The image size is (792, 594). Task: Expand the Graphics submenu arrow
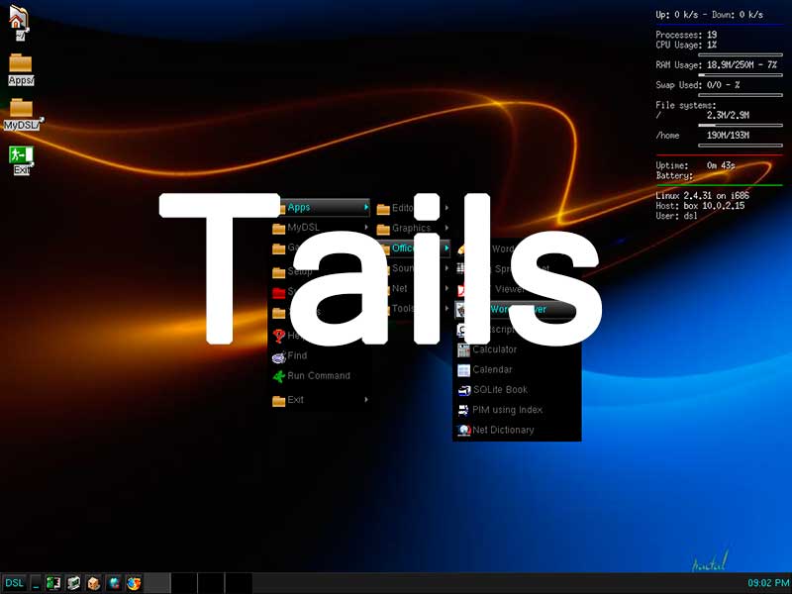click(446, 228)
